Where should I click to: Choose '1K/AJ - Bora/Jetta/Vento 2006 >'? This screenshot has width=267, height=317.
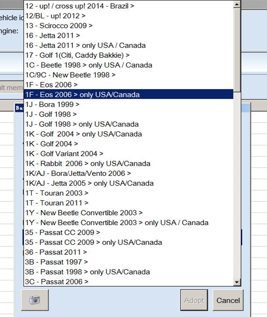point(128,174)
